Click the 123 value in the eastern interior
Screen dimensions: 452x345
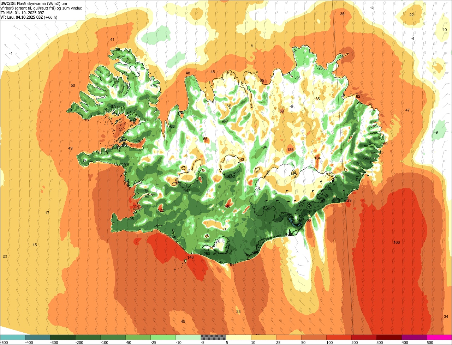click(290, 150)
